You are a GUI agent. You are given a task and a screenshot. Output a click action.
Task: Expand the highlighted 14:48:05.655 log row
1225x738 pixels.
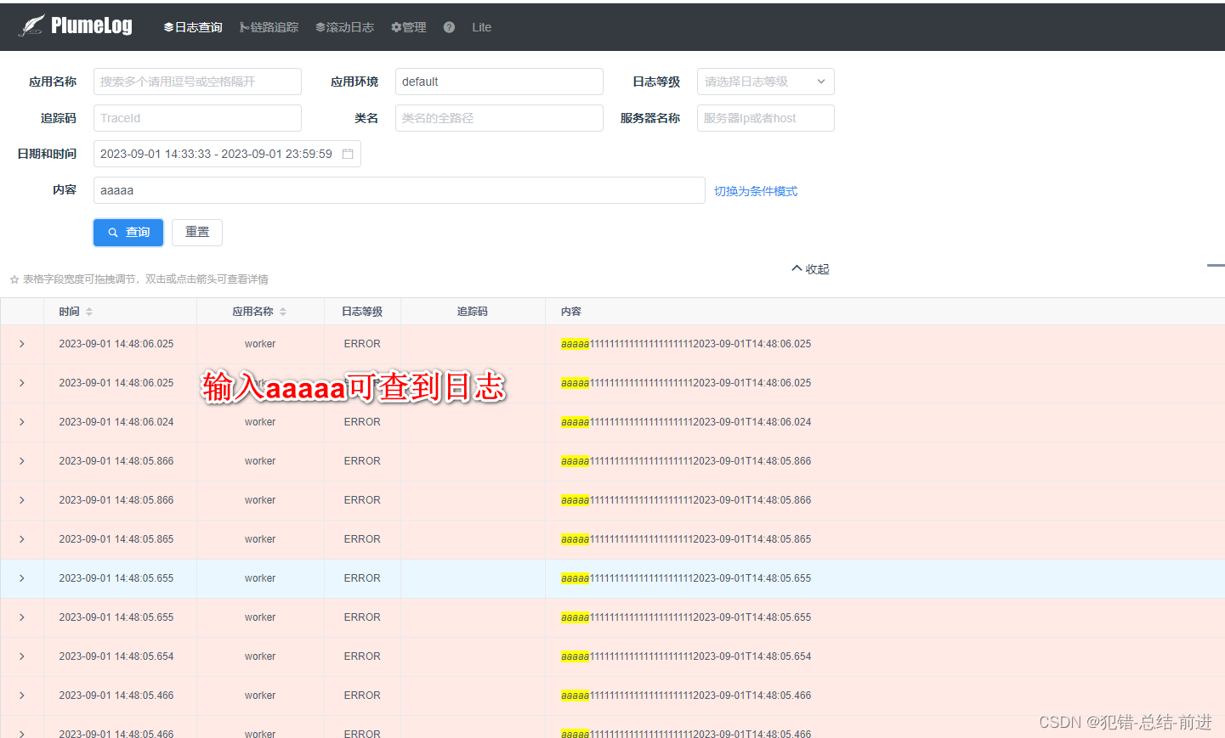(21, 577)
